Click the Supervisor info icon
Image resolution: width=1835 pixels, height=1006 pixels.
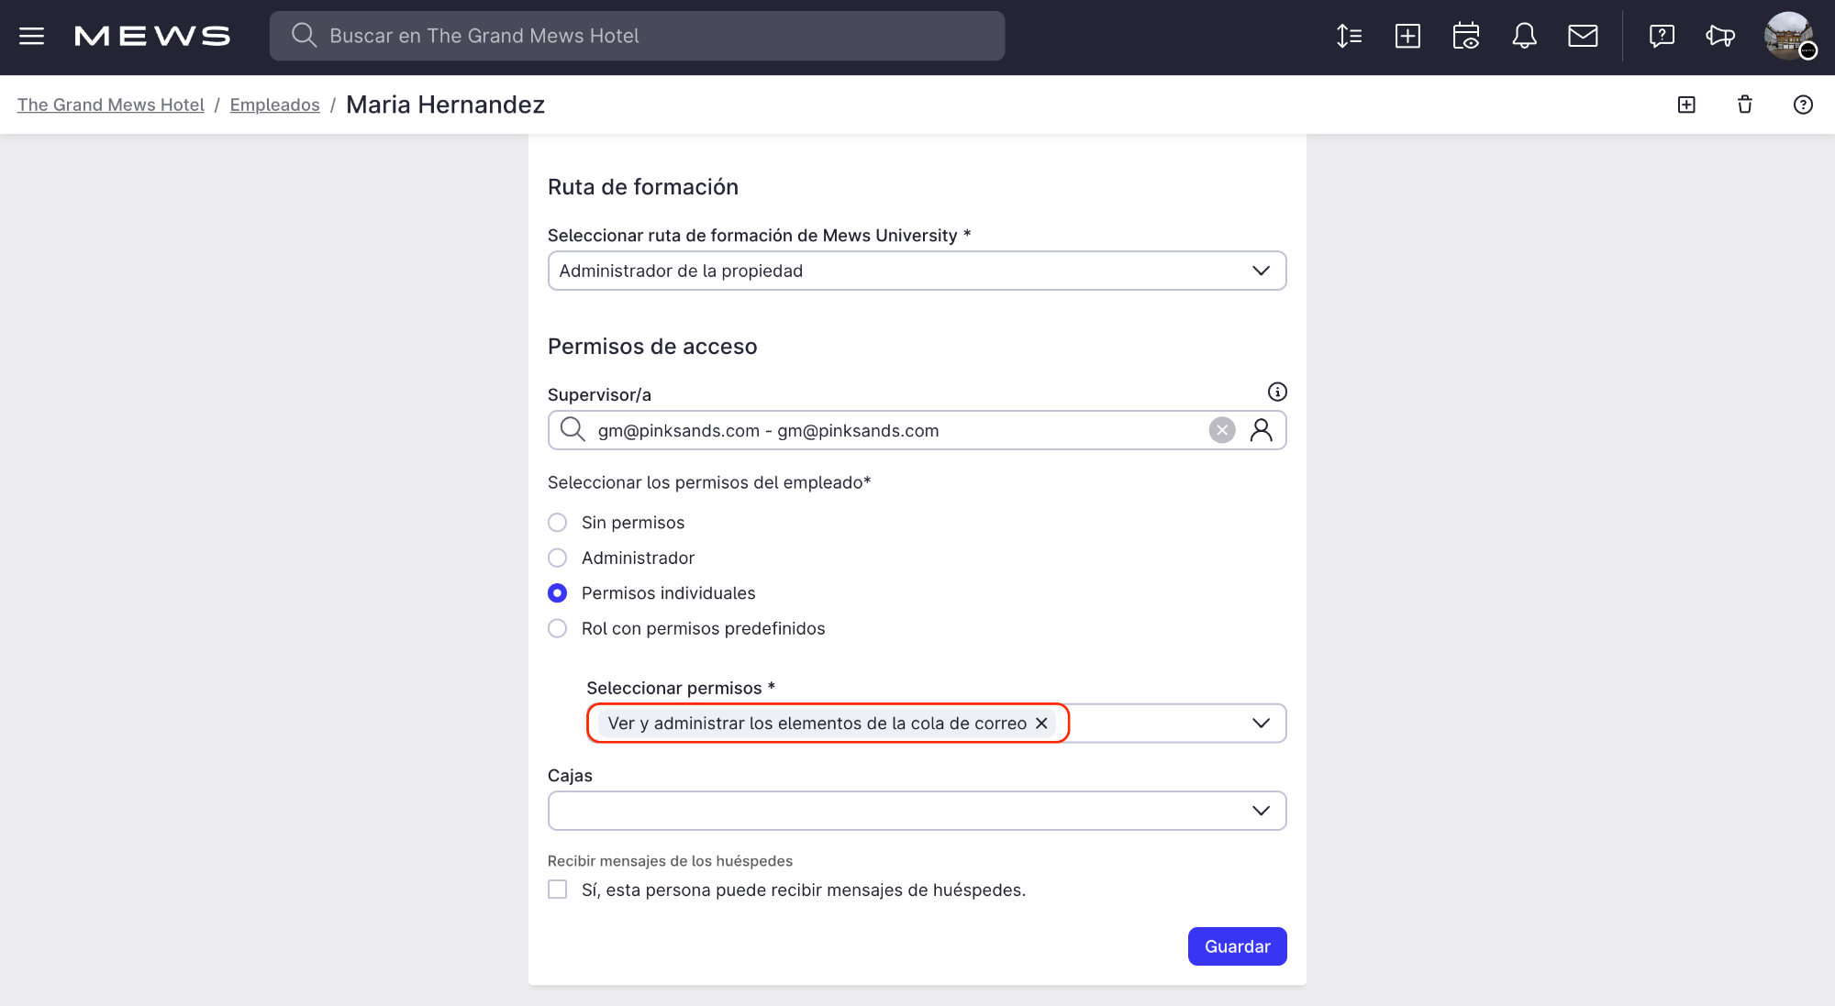pos(1277,392)
